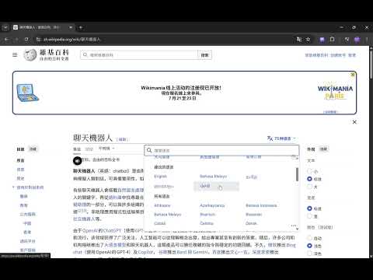The width and height of the screenshot is (373, 280).
Task: Open a new browser tab with plus
Action: point(81,27)
